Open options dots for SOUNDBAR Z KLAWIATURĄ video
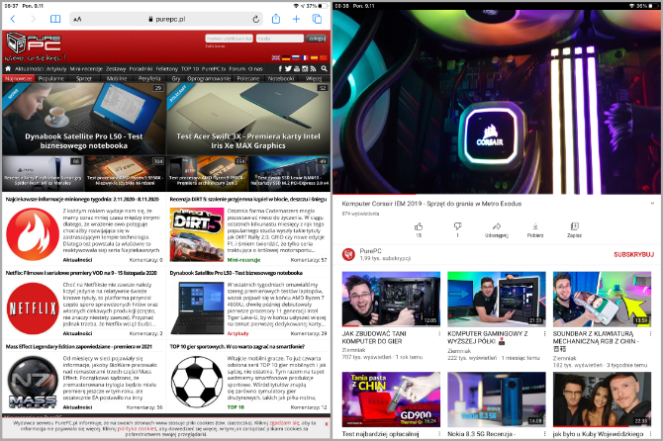Image resolution: width=663 pixels, height=441 pixels. click(x=650, y=333)
